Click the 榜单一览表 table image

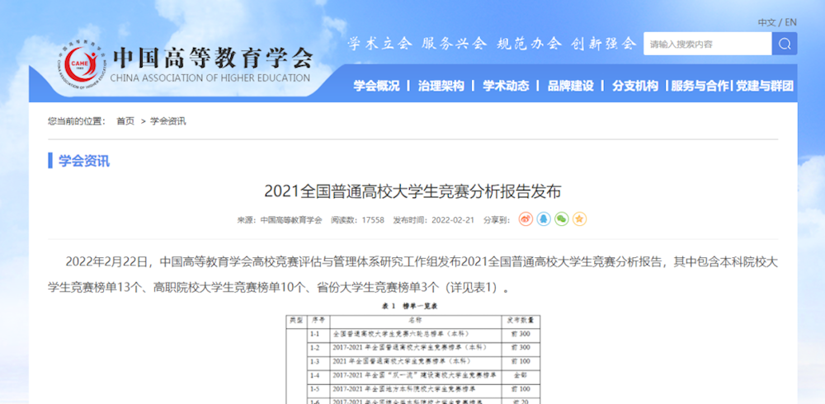pyautogui.click(x=412, y=355)
